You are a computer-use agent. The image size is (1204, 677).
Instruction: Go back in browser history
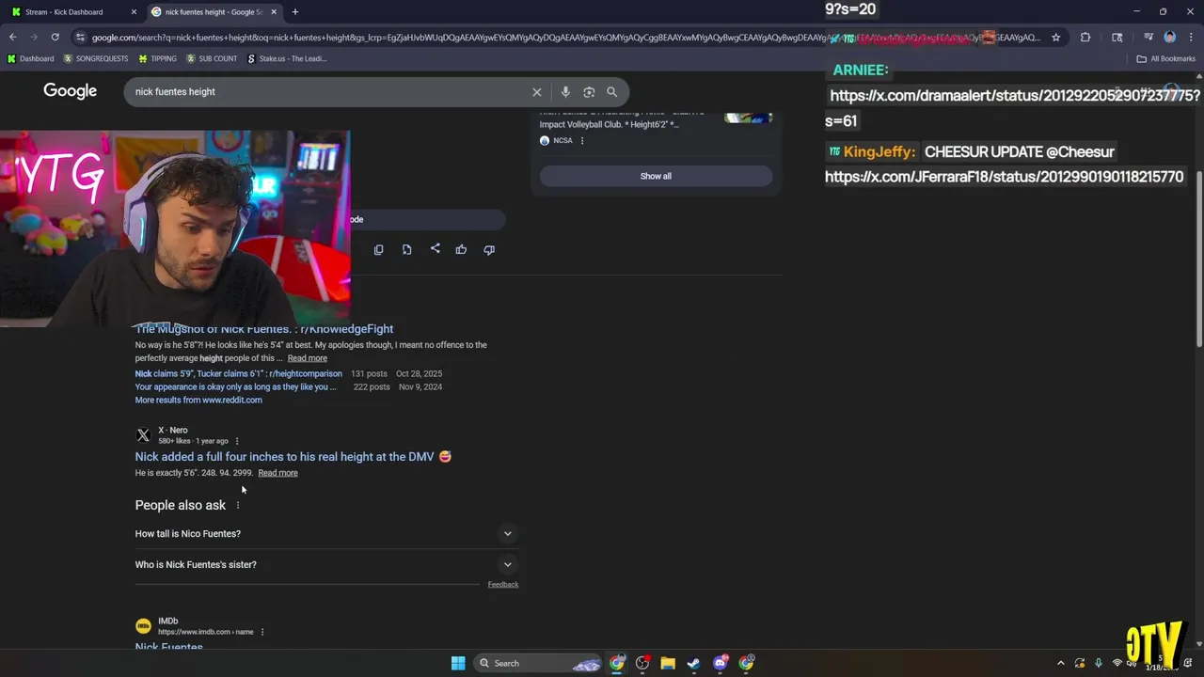(x=12, y=38)
